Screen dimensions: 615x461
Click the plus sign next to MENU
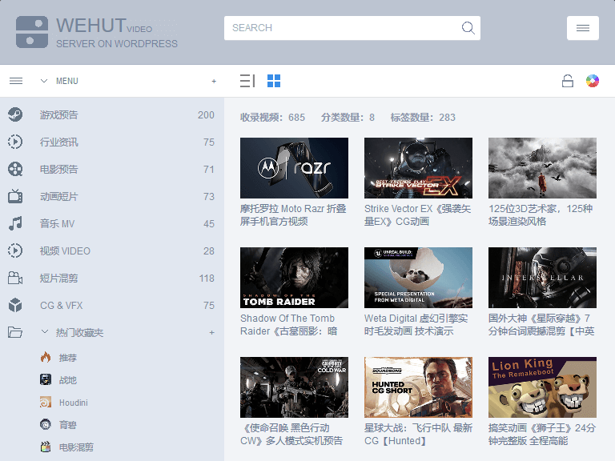pos(214,81)
